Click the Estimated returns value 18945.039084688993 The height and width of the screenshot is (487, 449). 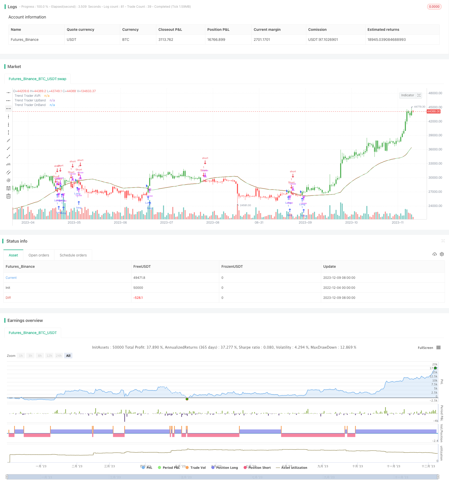pyautogui.click(x=387, y=40)
